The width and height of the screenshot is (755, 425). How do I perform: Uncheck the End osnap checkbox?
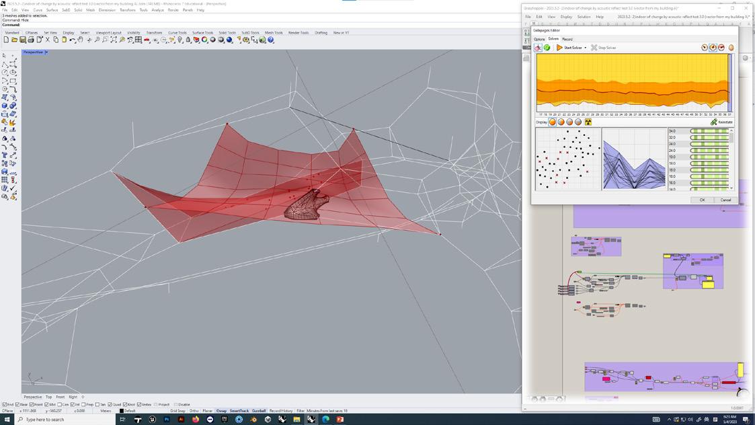coord(4,405)
